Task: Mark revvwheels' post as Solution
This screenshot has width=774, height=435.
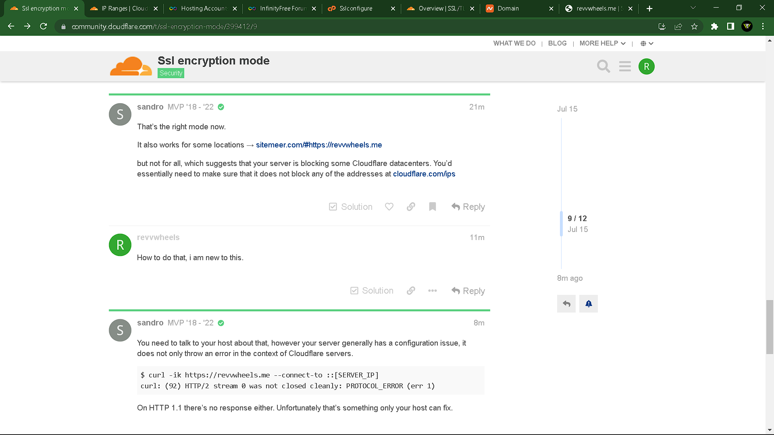Action: [371, 290]
